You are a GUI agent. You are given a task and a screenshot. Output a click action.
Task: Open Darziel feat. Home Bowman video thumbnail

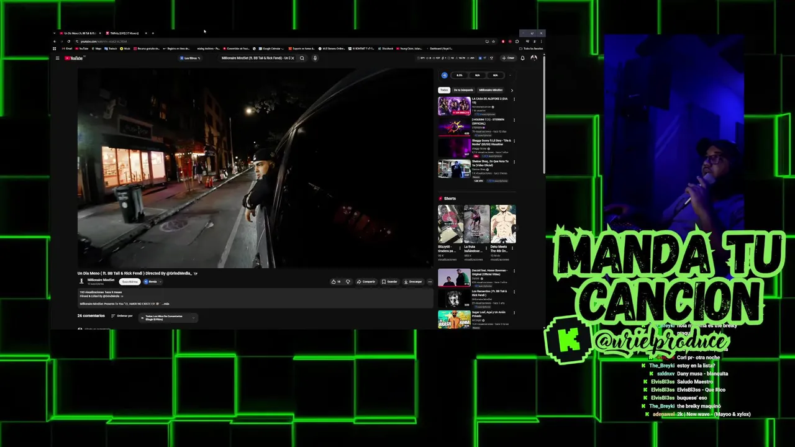(454, 278)
